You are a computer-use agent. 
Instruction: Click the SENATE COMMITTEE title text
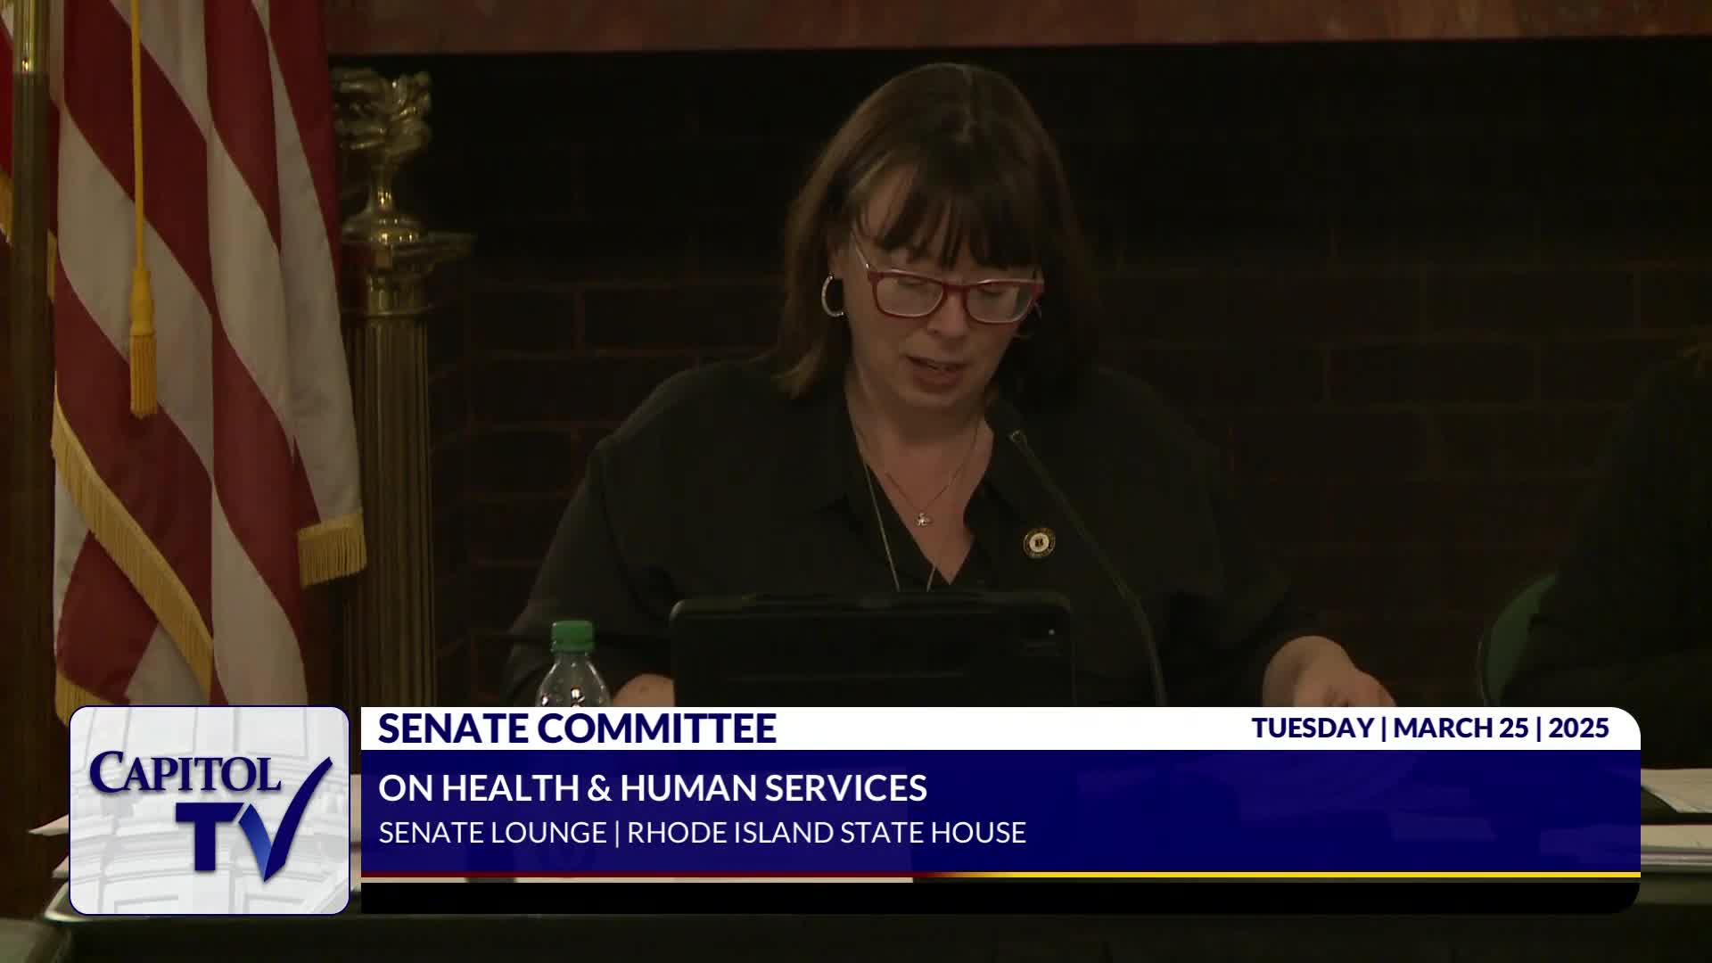coord(577,728)
